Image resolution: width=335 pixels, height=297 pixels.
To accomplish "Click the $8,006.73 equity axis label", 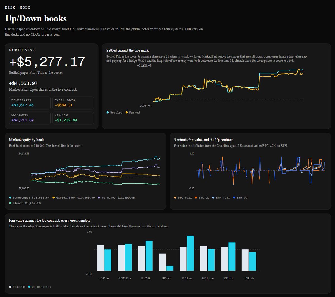I will (24, 188).
